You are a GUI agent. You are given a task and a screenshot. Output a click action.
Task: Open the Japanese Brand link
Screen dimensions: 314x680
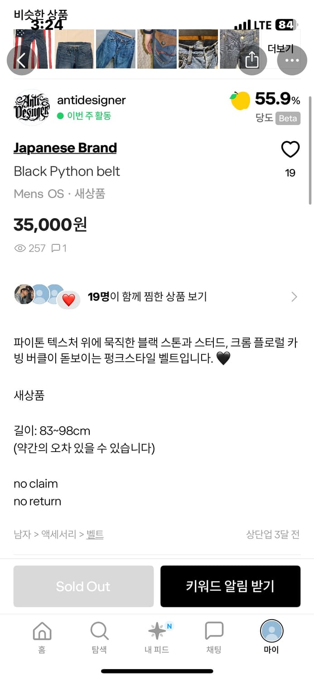pyautogui.click(x=65, y=148)
